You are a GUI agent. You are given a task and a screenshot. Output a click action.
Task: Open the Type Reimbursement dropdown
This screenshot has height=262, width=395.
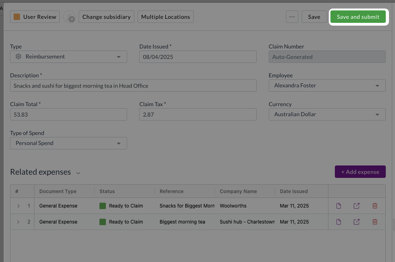click(x=69, y=56)
